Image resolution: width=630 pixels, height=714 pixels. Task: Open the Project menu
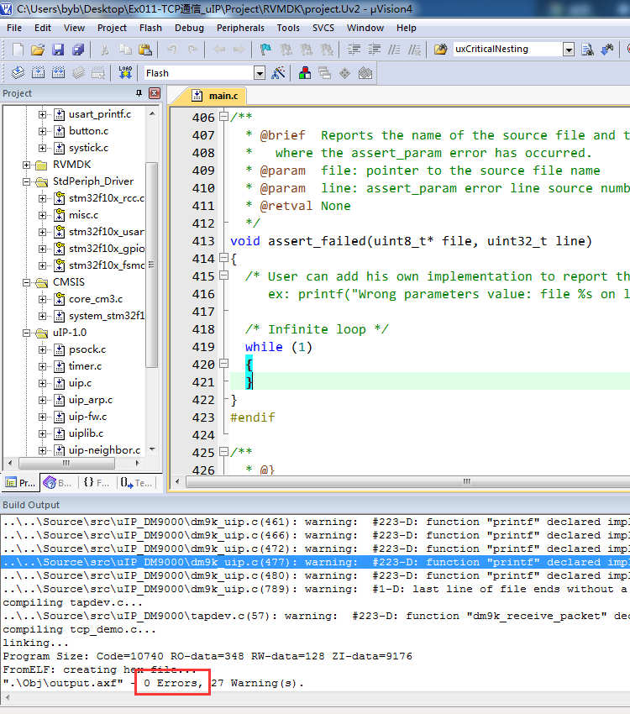112,29
